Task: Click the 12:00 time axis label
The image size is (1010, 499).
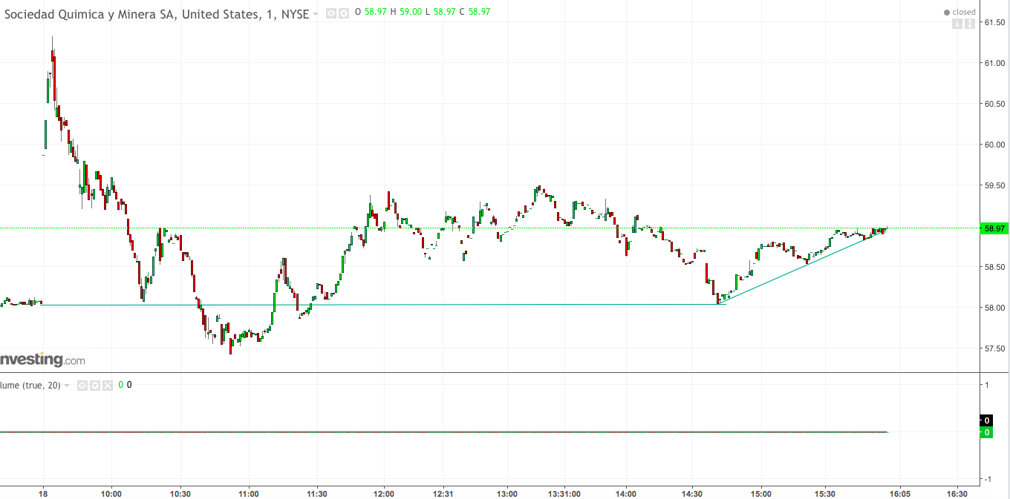Action: 384,494
